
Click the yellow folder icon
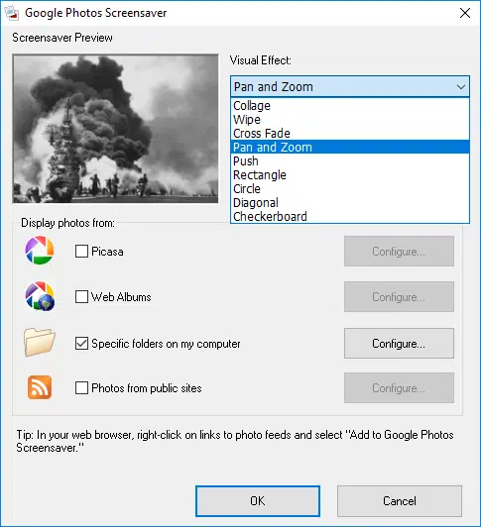(x=40, y=342)
